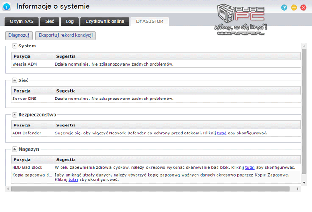Collapse the System section
The width and height of the screenshot is (312, 212).
pyautogui.click(x=14, y=46)
